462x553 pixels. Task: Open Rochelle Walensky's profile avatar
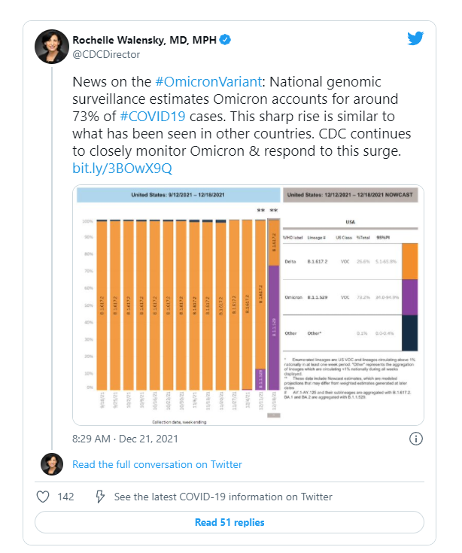51,47
